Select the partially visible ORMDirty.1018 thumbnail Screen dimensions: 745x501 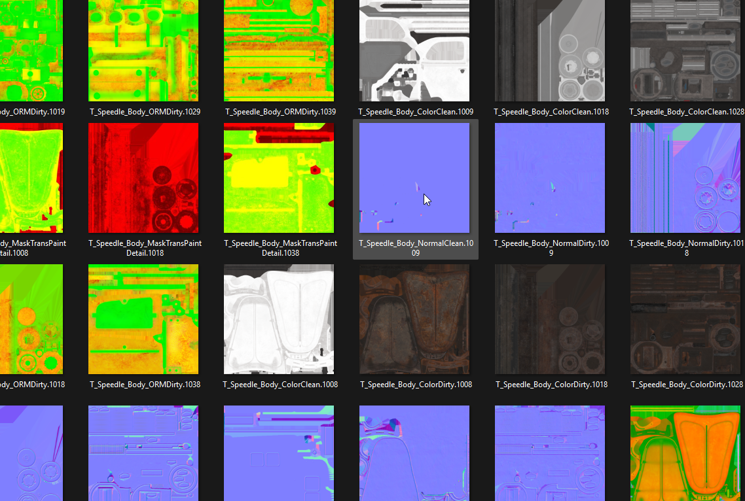click(31, 319)
